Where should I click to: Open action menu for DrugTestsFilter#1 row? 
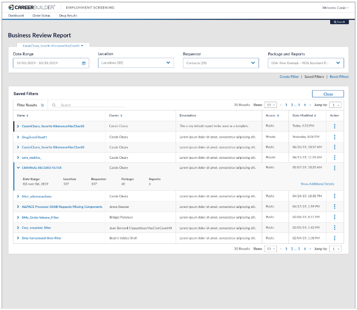point(335,137)
